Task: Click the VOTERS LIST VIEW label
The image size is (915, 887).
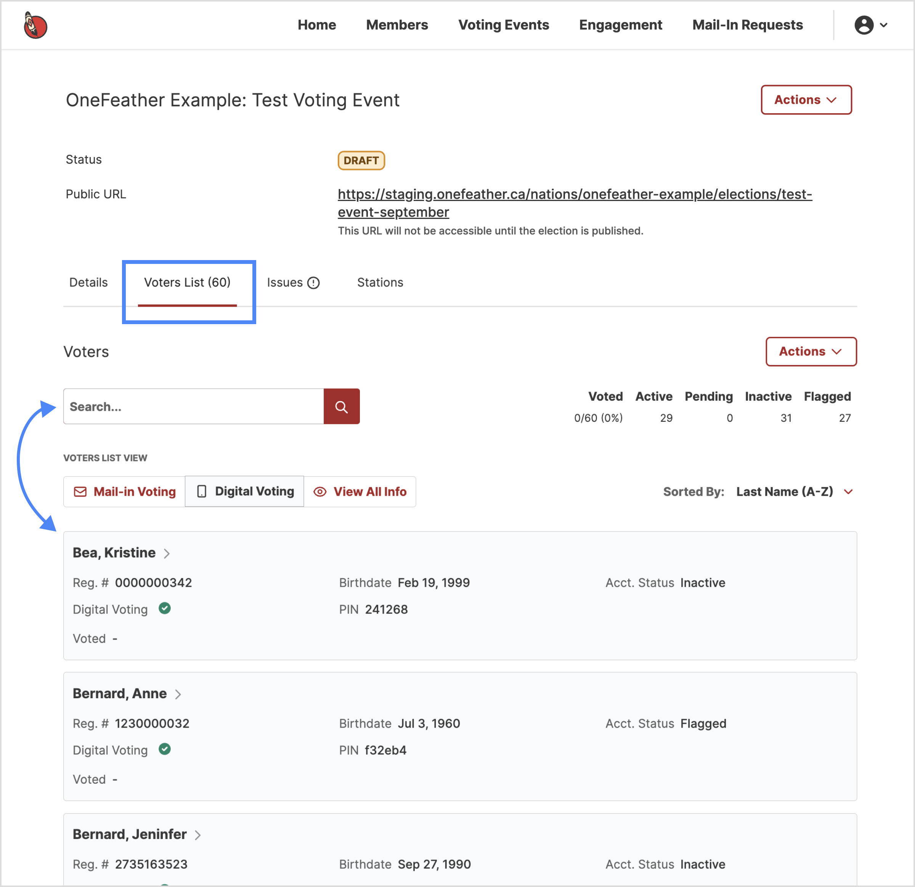Action: (x=105, y=458)
